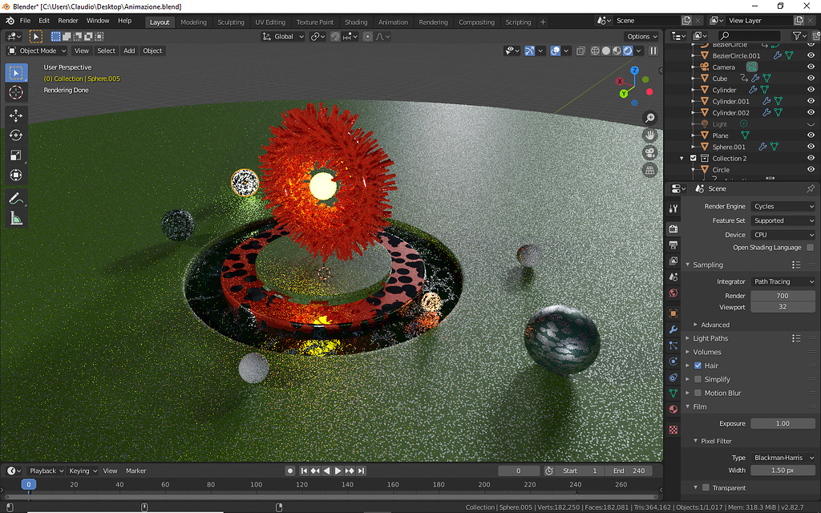Switch to wireframe shading mode

596,50
